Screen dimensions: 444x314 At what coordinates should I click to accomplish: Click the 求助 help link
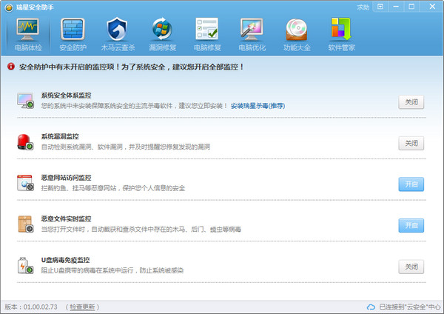[x=363, y=7]
